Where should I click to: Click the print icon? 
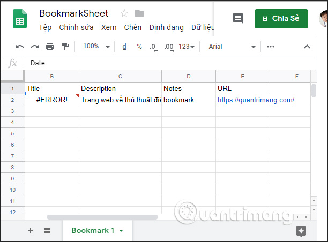coord(50,47)
